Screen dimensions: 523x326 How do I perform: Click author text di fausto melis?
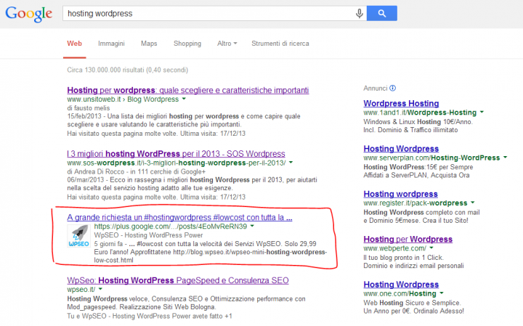click(x=89, y=108)
